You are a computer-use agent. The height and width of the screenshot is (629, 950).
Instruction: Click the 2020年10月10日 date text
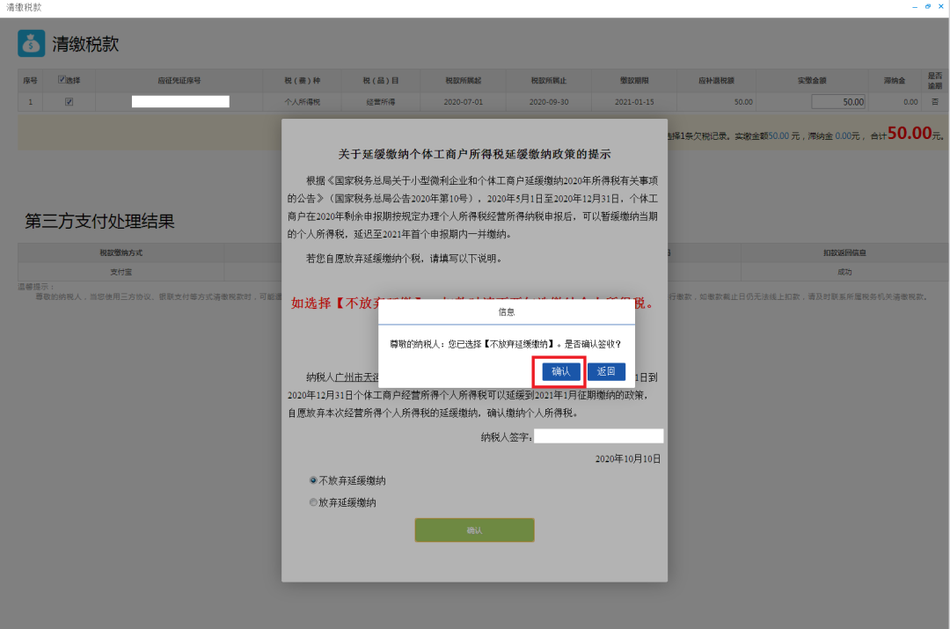point(628,458)
